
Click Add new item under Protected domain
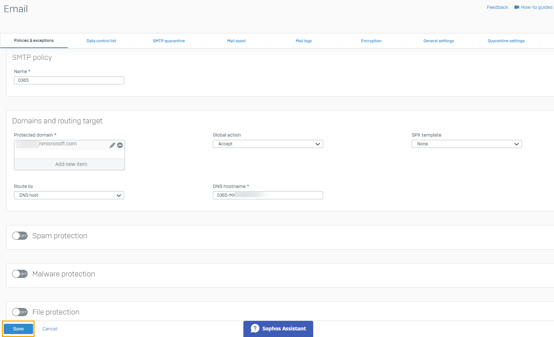[69, 164]
